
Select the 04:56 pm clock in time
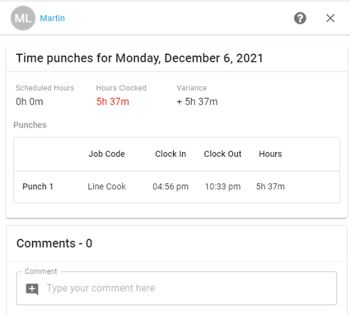[x=170, y=187]
